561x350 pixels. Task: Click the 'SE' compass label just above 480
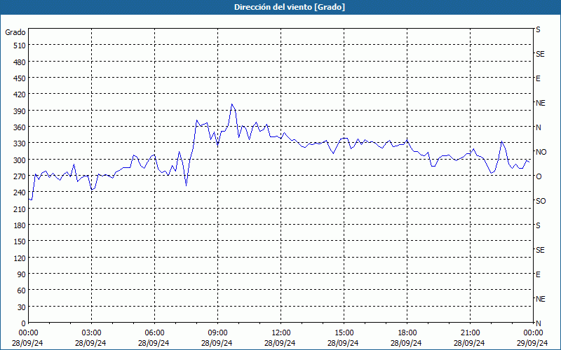click(540, 54)
